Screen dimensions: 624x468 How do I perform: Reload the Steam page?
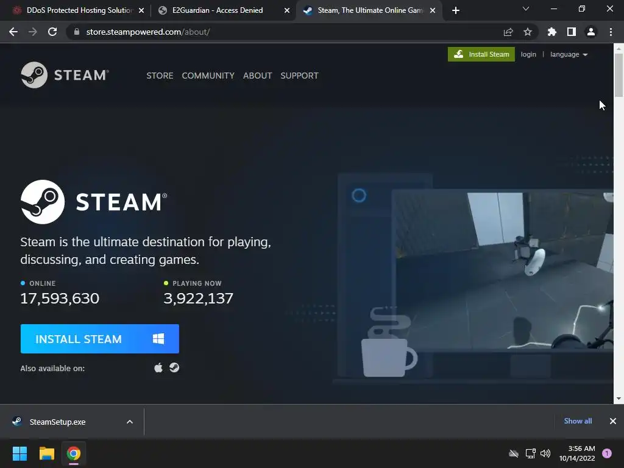click(x=52, y=32)
